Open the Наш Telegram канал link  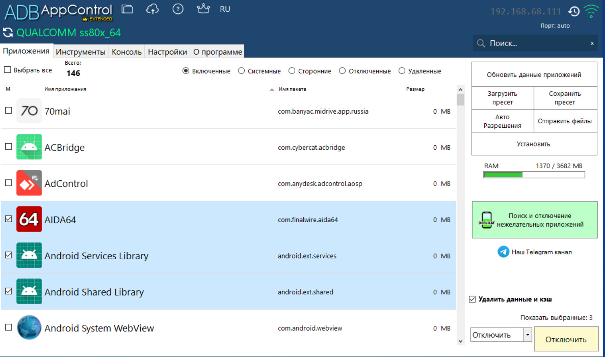pos(534,252)
